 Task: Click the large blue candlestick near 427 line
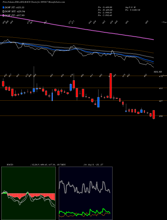(99, 102)
